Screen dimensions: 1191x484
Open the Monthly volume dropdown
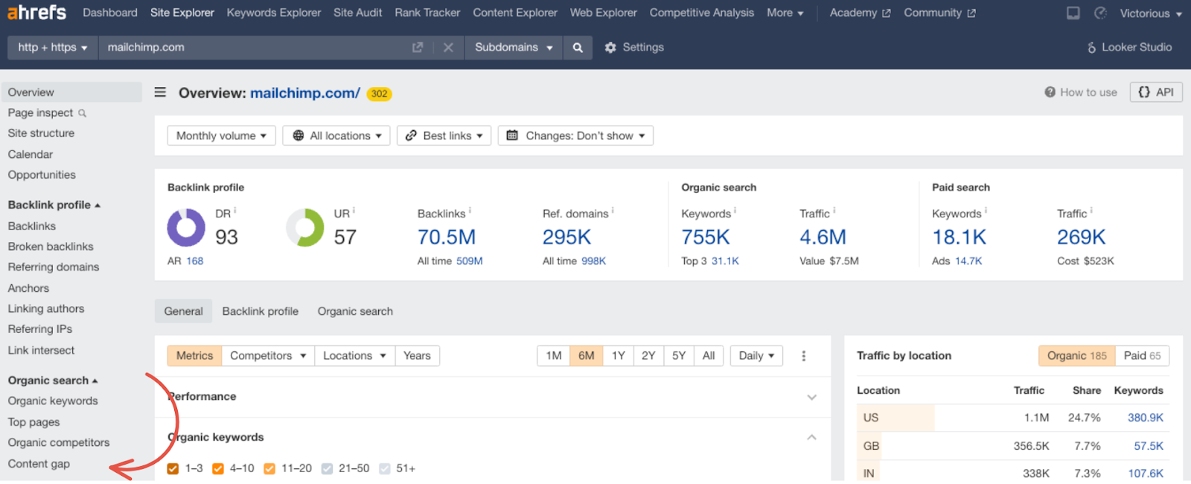pos(221,136)
